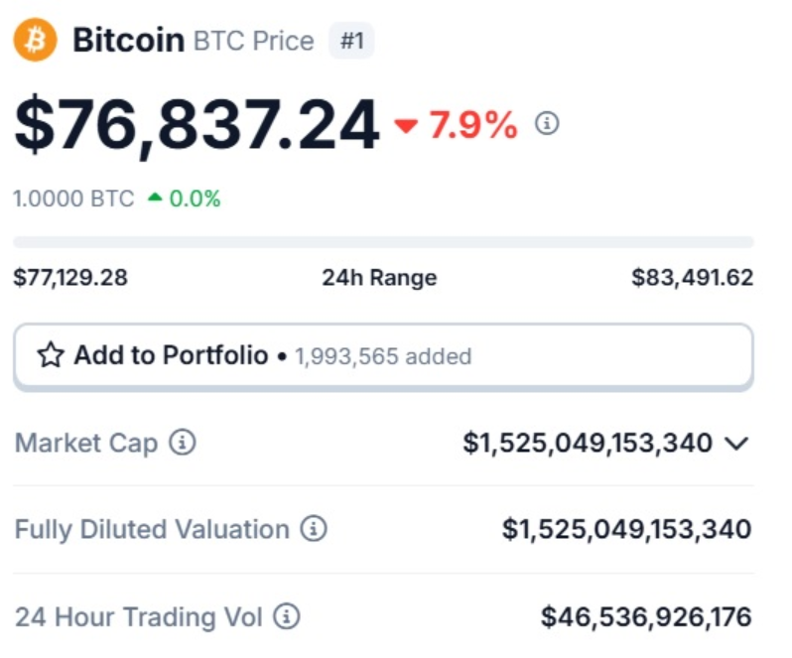Click the orange Bitcoin logo icon
The width and height of the screenshot is (792, 658).
36,42
